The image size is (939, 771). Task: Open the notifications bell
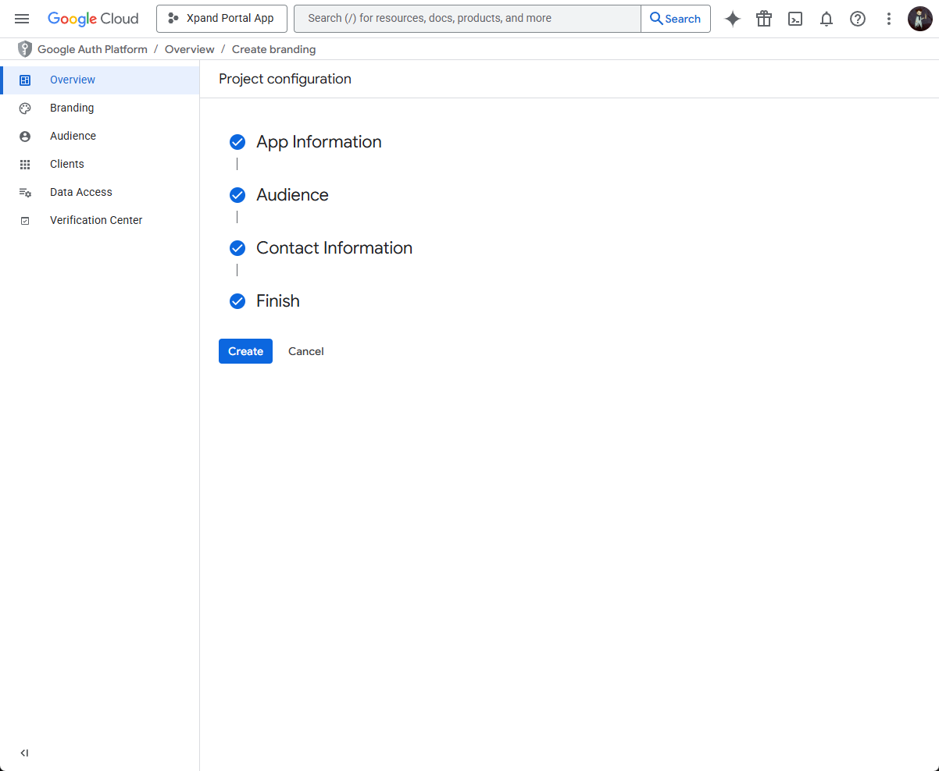tap(826, 19)
